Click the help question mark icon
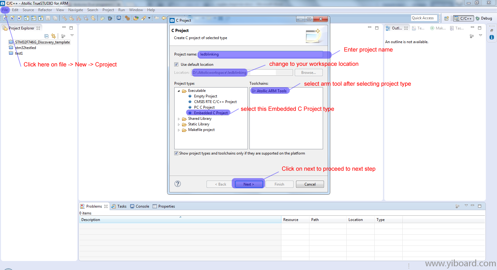The width and height of the screenshot is (497, 270). pyautogui.click(x=178, y=184)
